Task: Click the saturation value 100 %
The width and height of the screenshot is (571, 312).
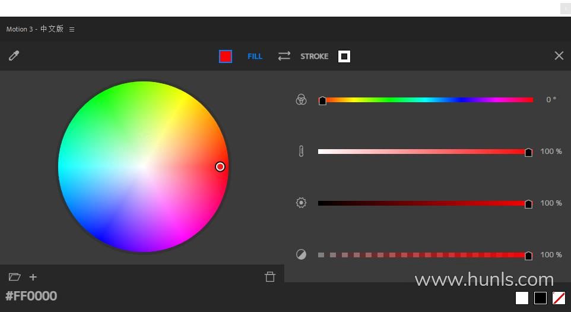Action: [x=551, y=152]
